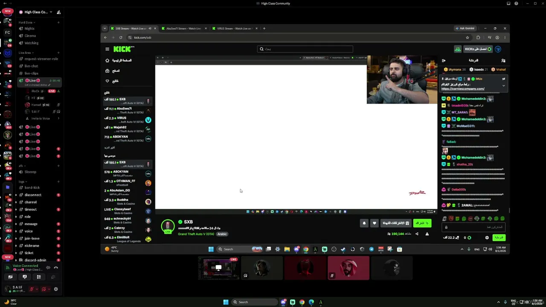Click the get KICKs button
This screenshot has height=307, width=546.
coord(478,49)
